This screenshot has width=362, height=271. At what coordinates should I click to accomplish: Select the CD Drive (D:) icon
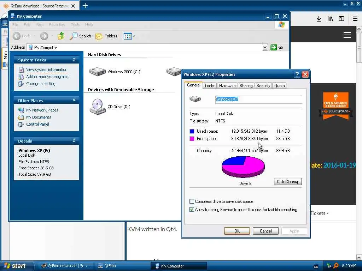pos(98,107)
